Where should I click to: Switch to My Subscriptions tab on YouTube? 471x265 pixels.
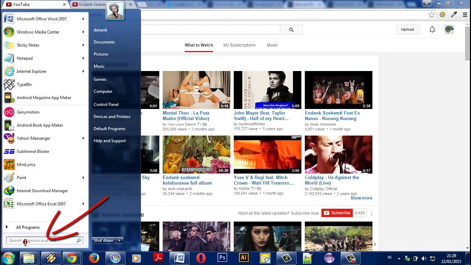point(239,45)
